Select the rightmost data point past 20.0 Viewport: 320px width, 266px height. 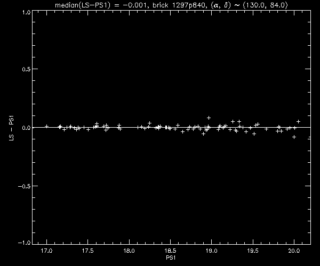click(298, 121)
